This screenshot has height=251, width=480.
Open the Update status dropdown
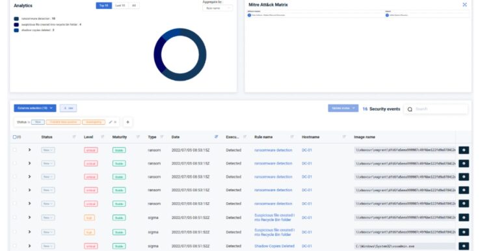(343, 108)
